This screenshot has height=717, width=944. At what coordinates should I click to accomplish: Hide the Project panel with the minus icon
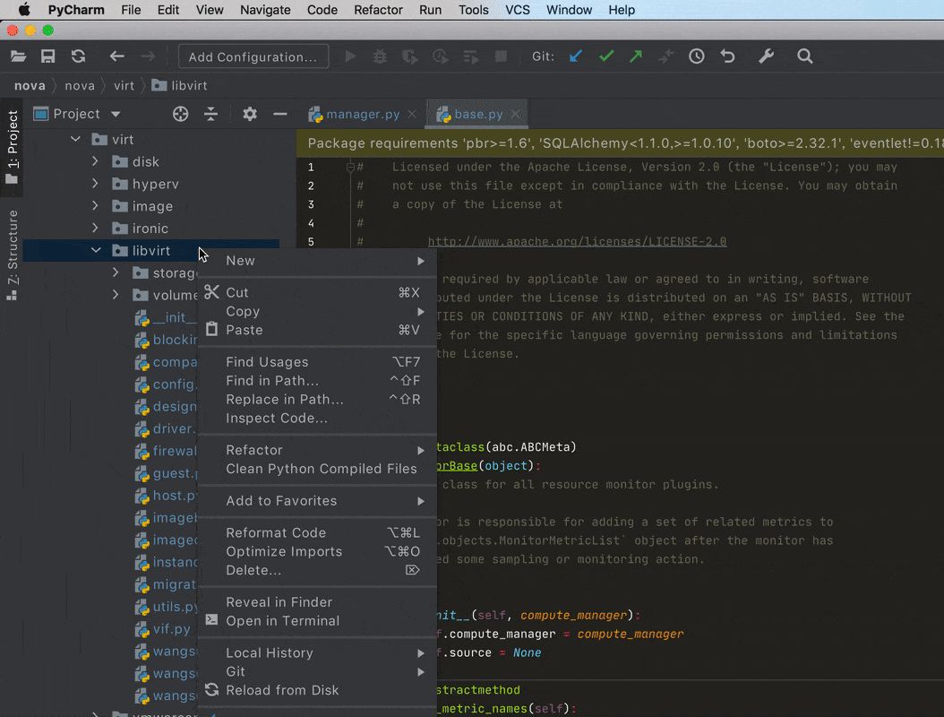coord(280,114)
